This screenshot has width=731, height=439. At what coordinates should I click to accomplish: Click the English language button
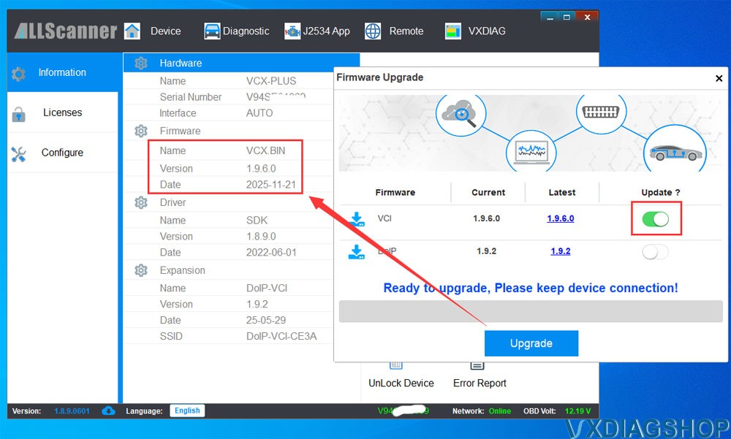(187, 411)
